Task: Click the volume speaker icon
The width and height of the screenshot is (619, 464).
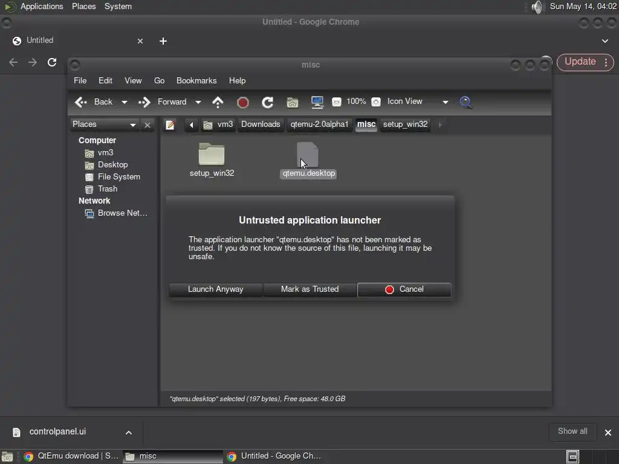Action: [537, 7]
